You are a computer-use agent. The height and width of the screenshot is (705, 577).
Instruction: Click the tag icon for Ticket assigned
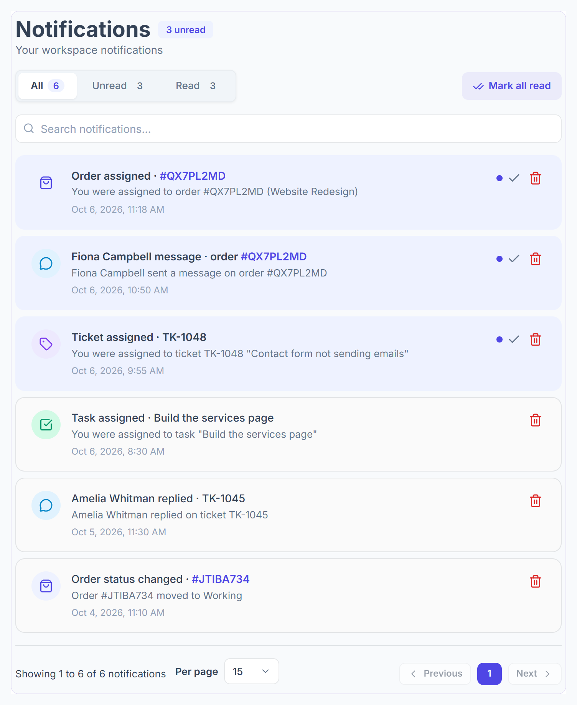coord(46,344)
